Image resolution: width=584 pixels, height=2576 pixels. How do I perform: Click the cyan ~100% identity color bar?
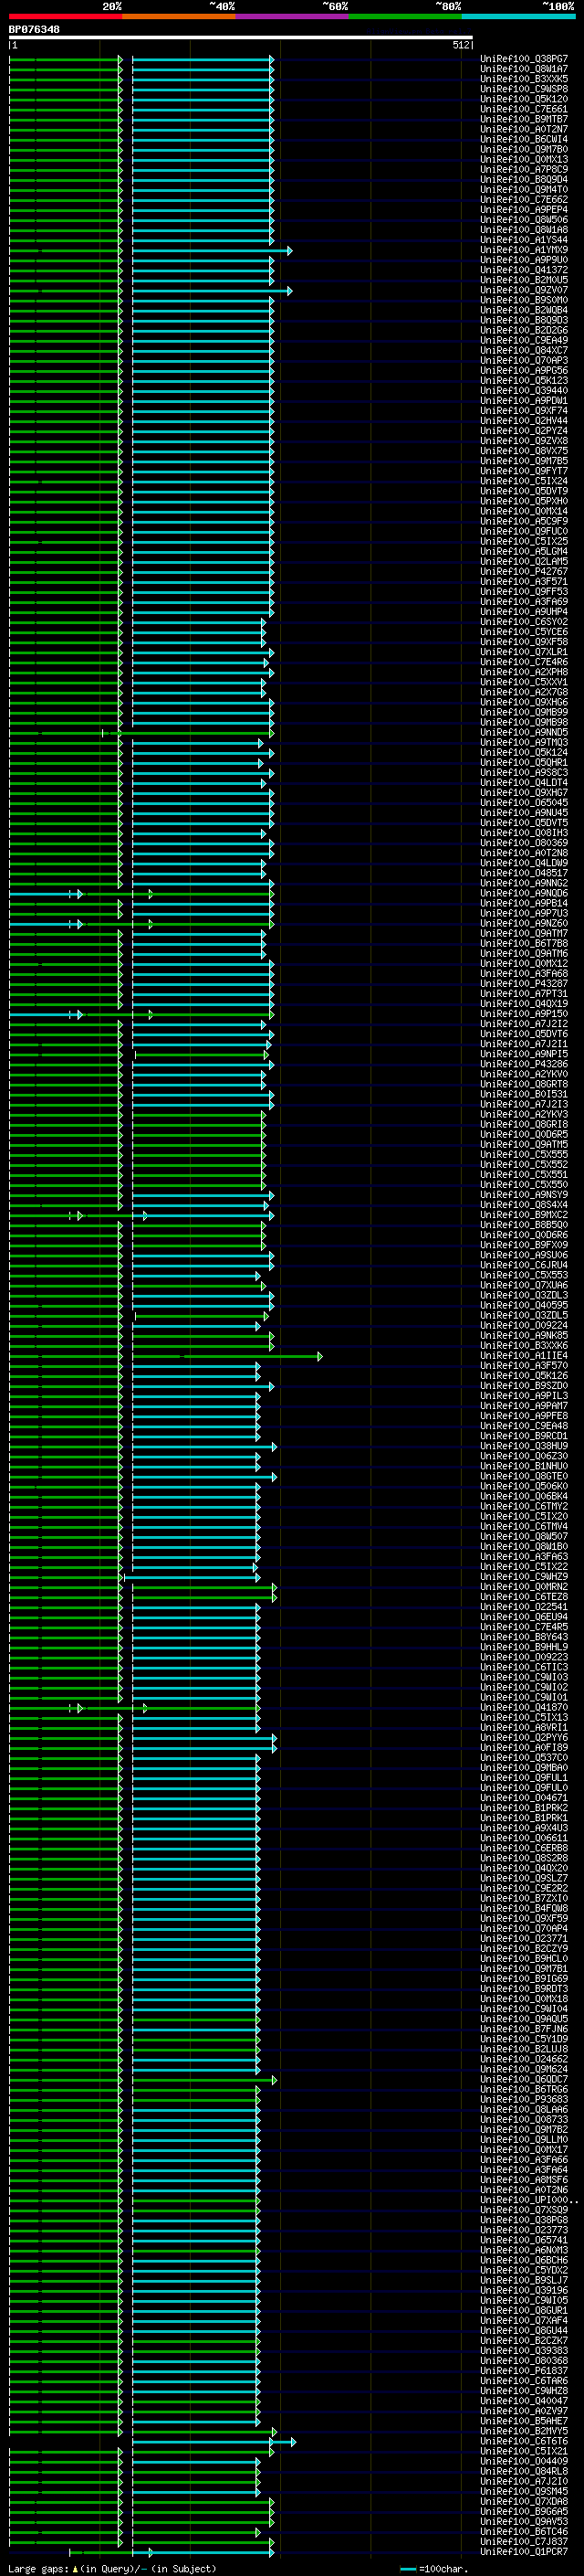tap(517, 16)
